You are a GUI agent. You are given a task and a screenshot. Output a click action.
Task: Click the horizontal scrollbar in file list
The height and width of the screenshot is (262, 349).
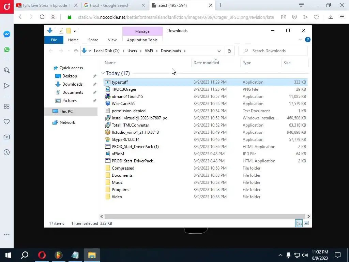tap(204, 216)
